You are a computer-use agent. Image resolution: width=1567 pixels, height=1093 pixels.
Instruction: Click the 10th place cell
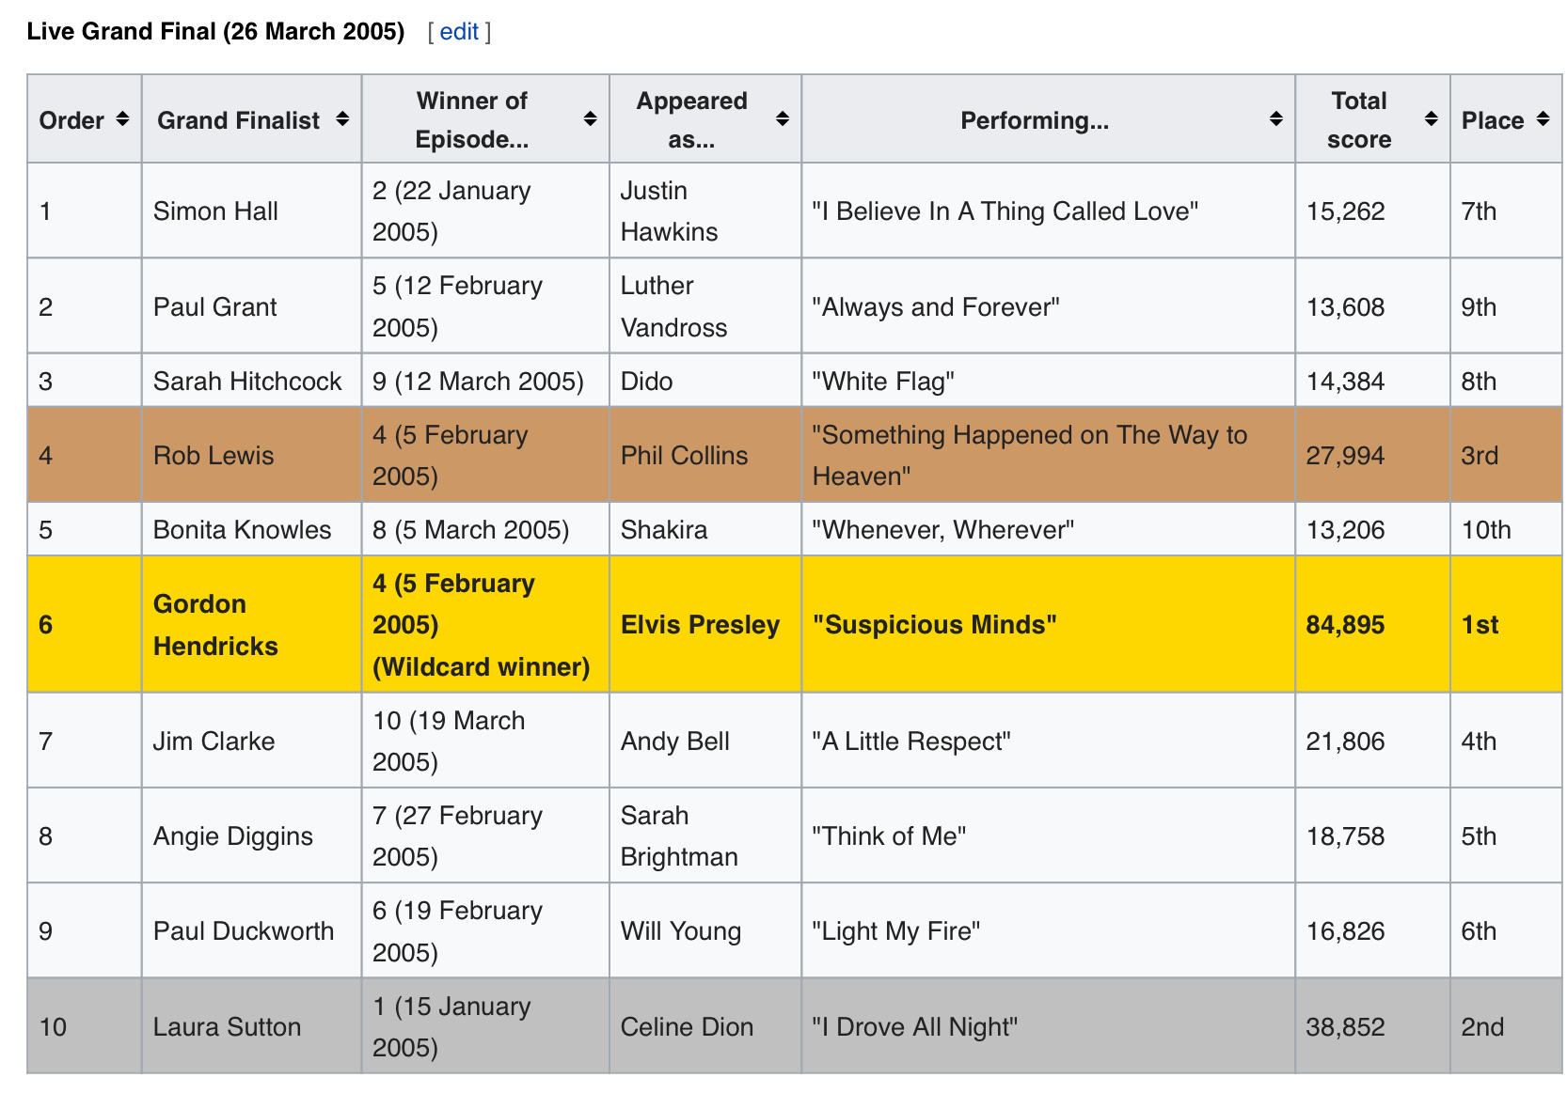pos(1506,529)
